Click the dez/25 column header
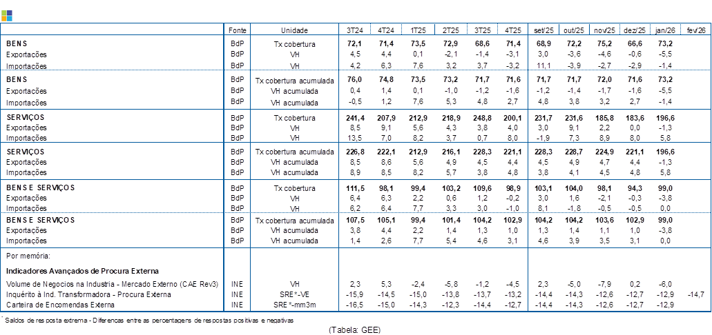 coord(635,30)
